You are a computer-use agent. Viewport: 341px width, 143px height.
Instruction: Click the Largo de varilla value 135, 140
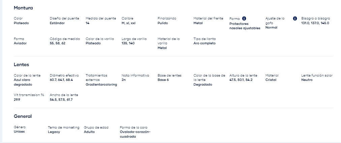pos(128,43)
